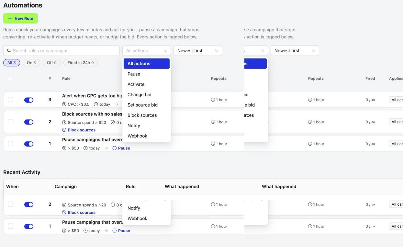Open rule 2 Applies dropdown below Recent Activity
403x247 pixels.
click(x=396, y=204)
